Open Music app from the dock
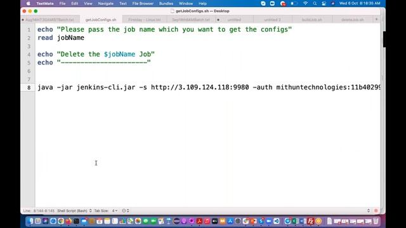Viewport: 406px width, 228px height. click(x=207, y=221)
